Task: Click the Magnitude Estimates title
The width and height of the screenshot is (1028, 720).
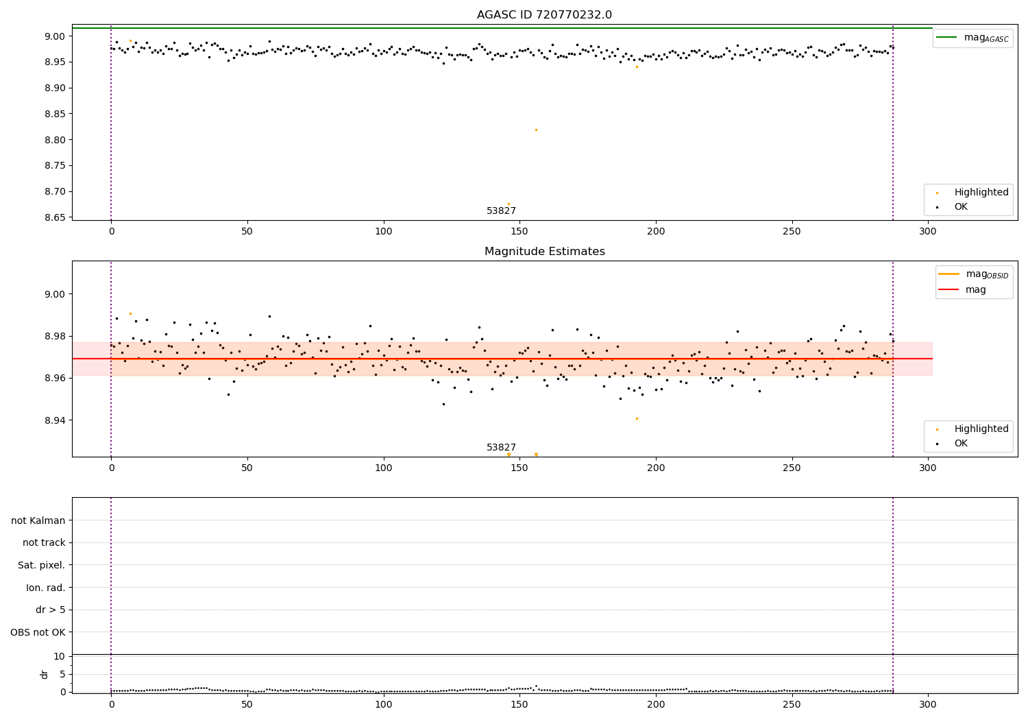Action: tap(544, 252)
